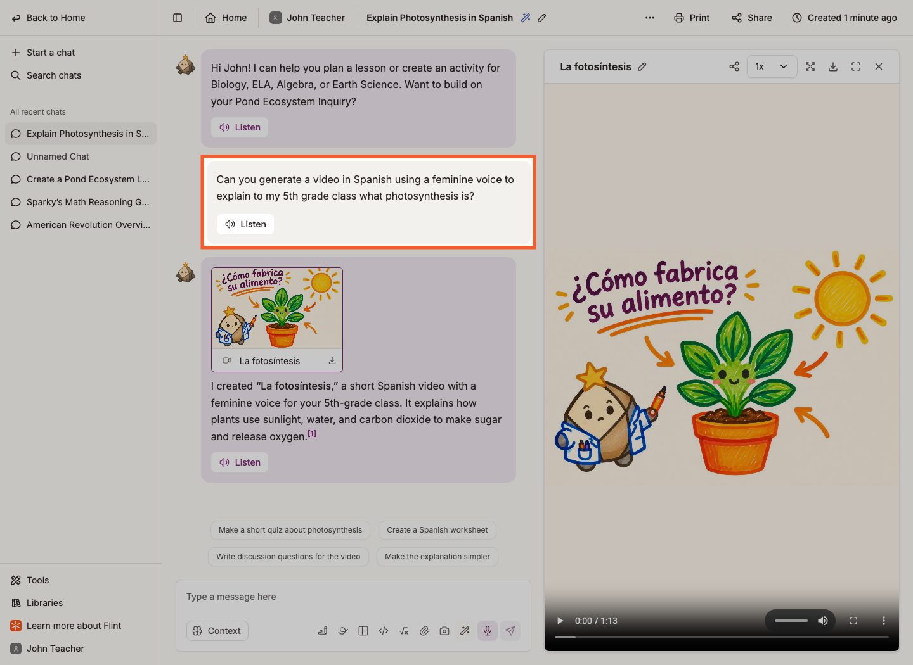Open American Revolution Overview chat
The image size is (913, 665).
[81, 225]
